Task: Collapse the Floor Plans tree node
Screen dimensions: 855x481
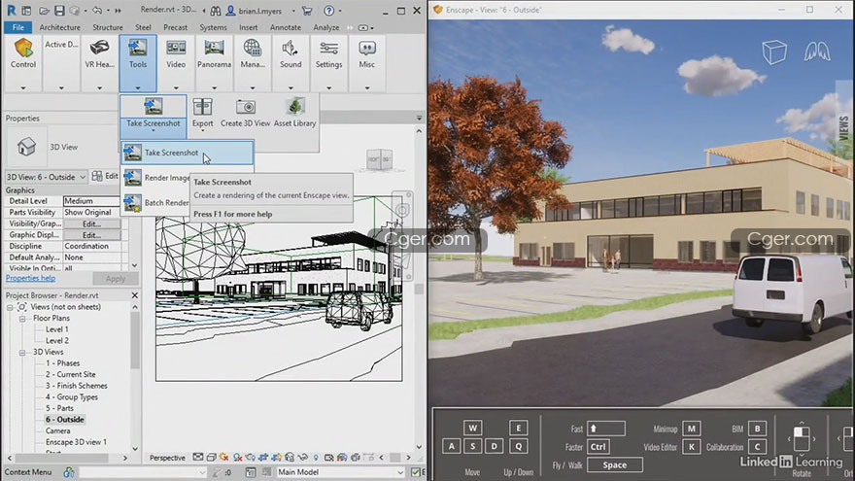Action: 22,319
